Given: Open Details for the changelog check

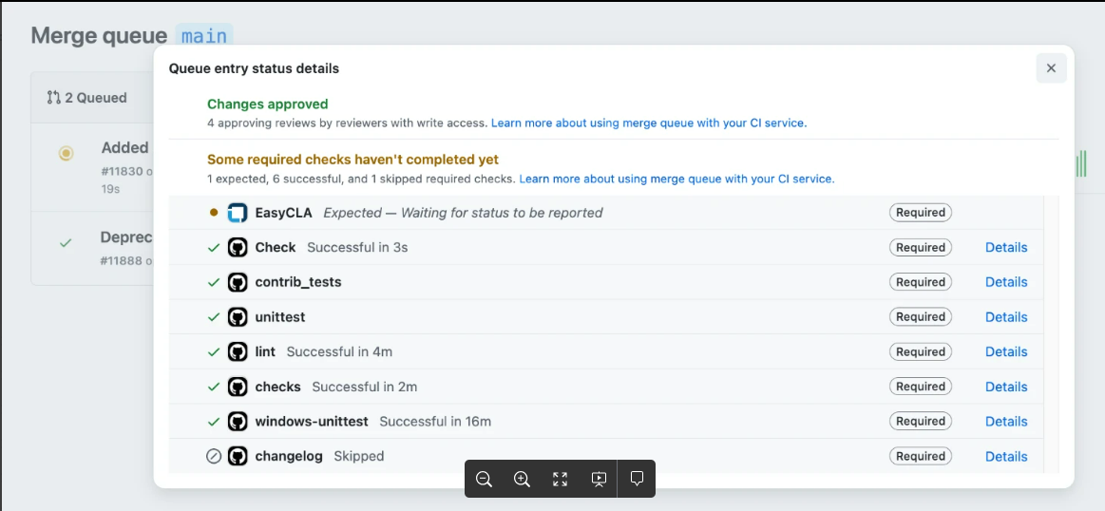Looking at the screenshot, I should click(x=1005, y=456).
